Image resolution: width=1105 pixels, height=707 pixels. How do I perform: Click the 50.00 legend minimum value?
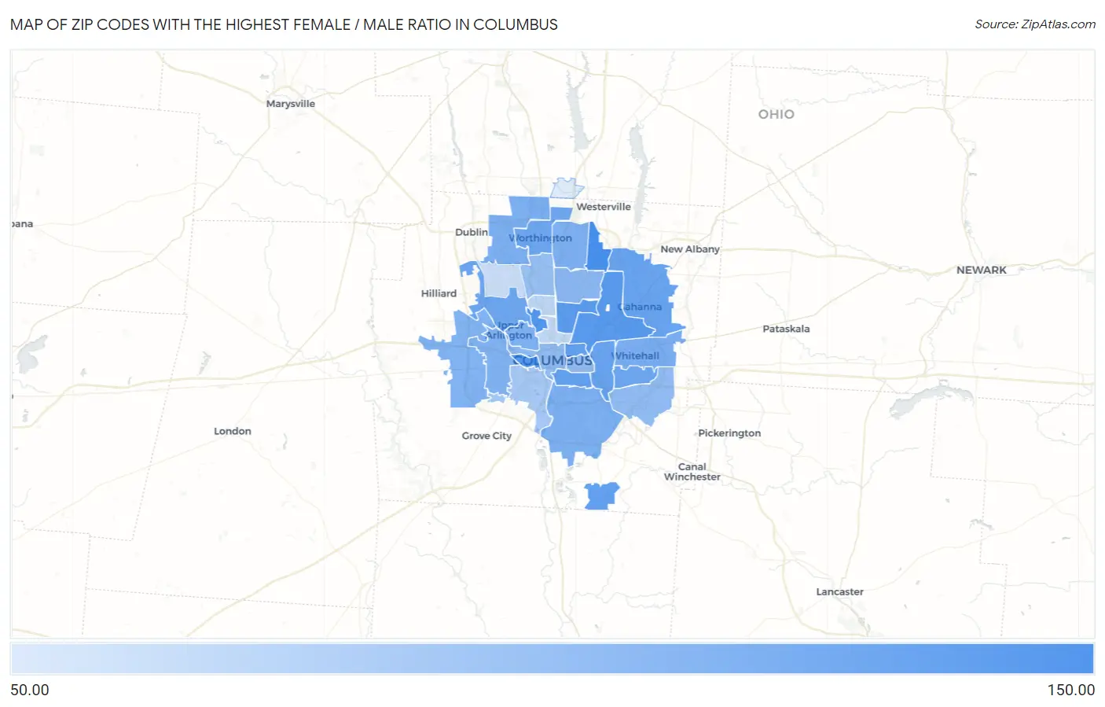click(x=30, y=690)
